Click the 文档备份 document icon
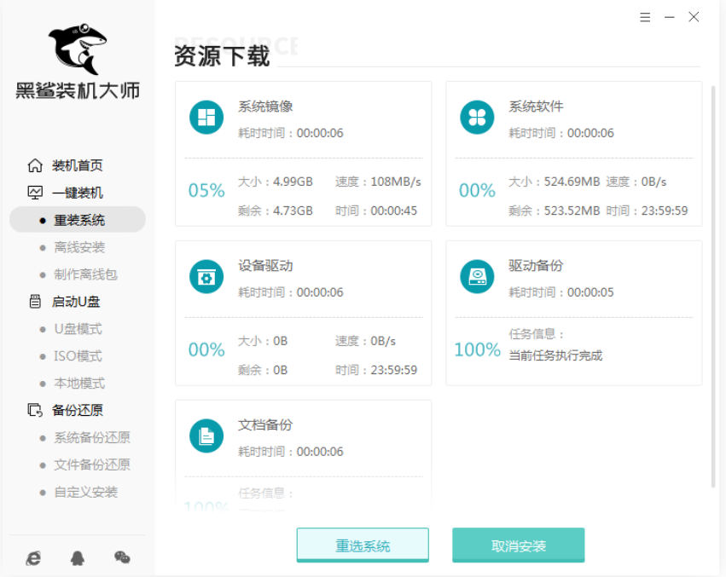 [206, 436]
